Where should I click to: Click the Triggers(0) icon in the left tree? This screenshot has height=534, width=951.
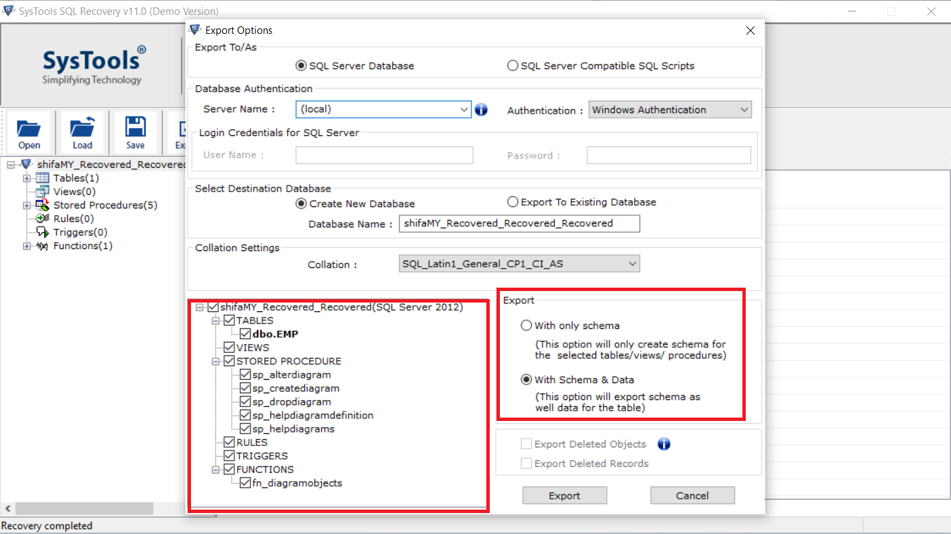click(42, 232)
